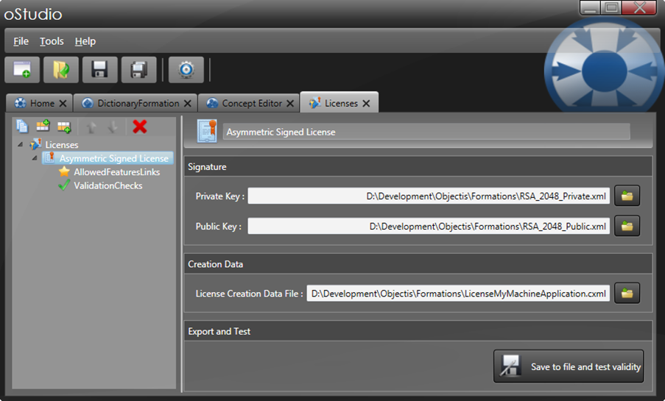This screenshot has width=665, height=401.
Task: Close the Home tab
Action: click(63, 104)
